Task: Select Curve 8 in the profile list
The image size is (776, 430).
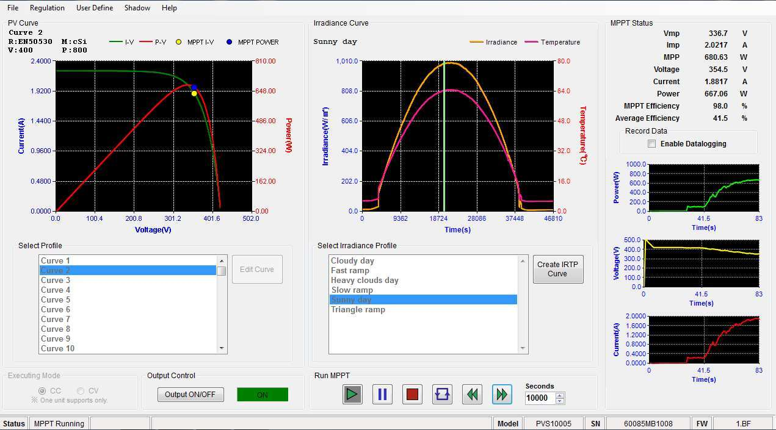Action: [x=128, y=329]
